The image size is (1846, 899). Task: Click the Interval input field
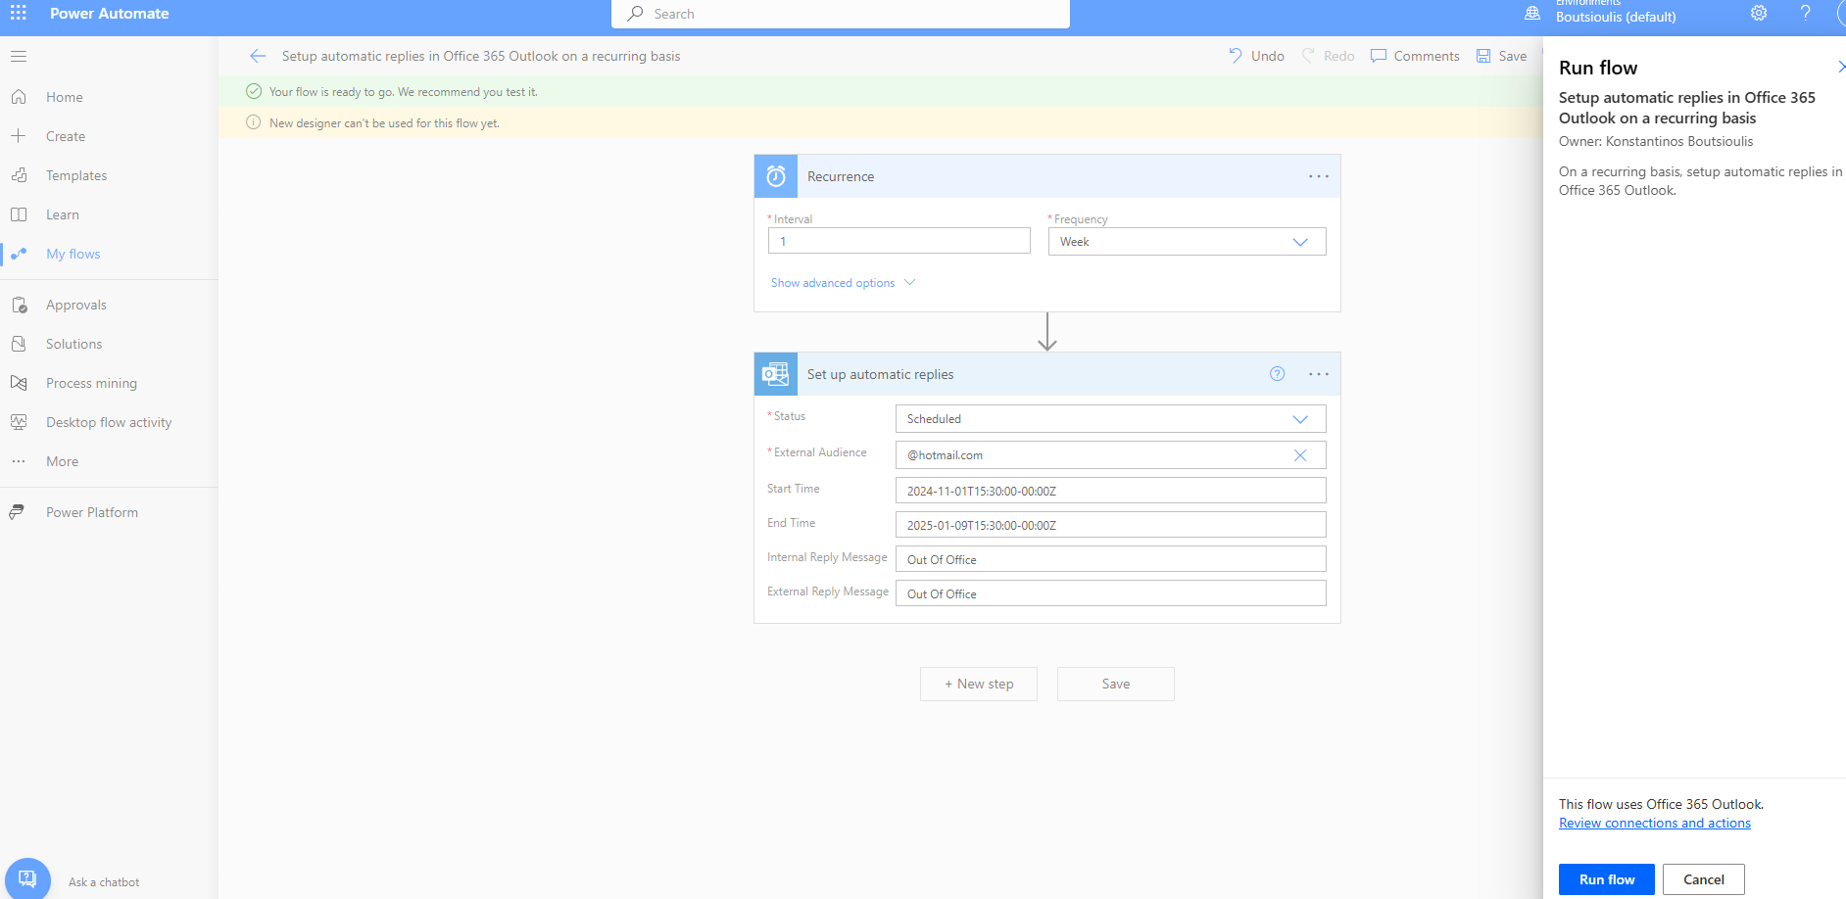[x=899, y=241]
